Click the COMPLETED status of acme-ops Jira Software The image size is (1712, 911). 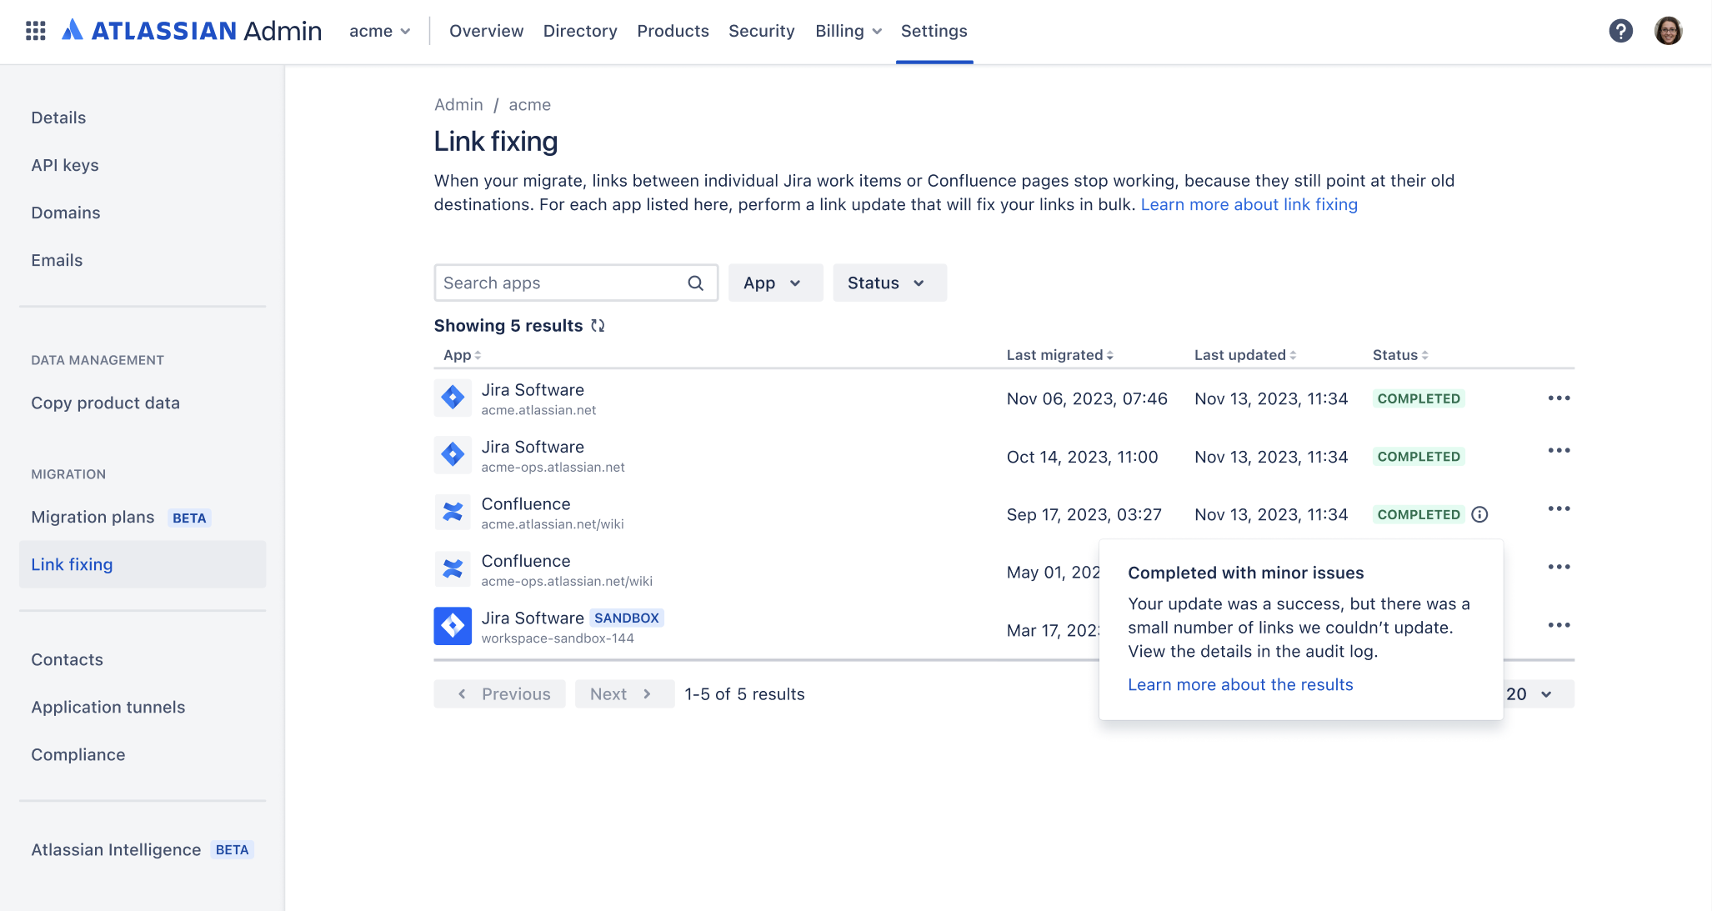(x=1419, y=457)
